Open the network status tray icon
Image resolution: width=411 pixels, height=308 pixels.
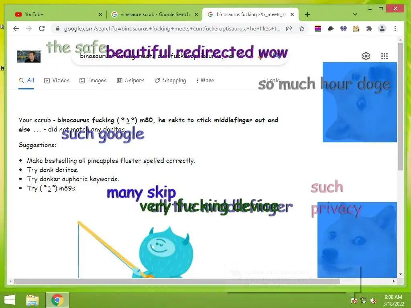364,300
